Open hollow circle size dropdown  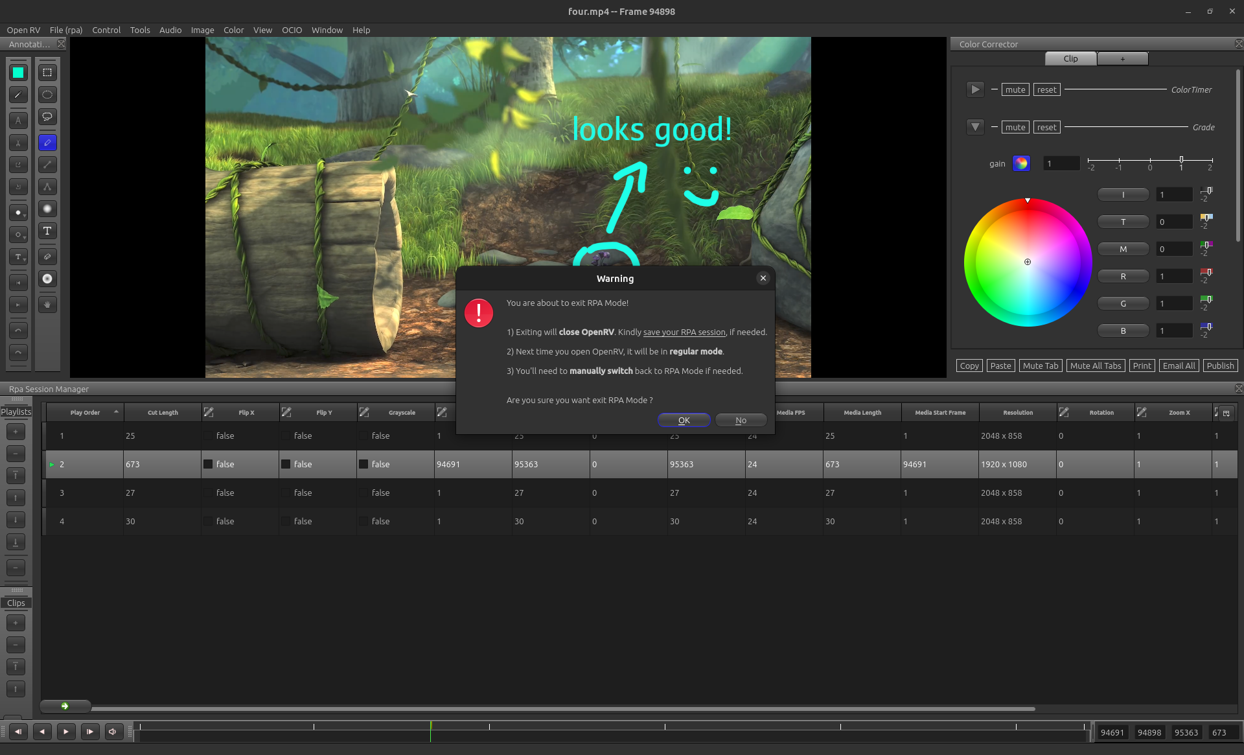[18, 235]
